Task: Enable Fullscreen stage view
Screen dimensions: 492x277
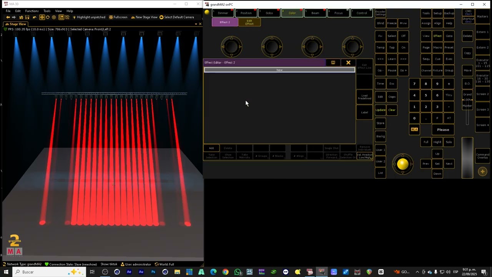Action: (x=118, y=17)
